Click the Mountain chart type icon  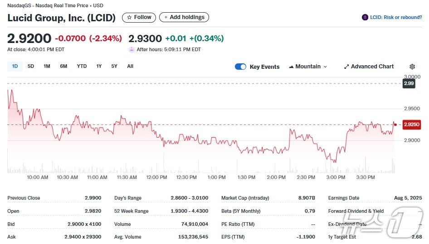coord(291,67)
